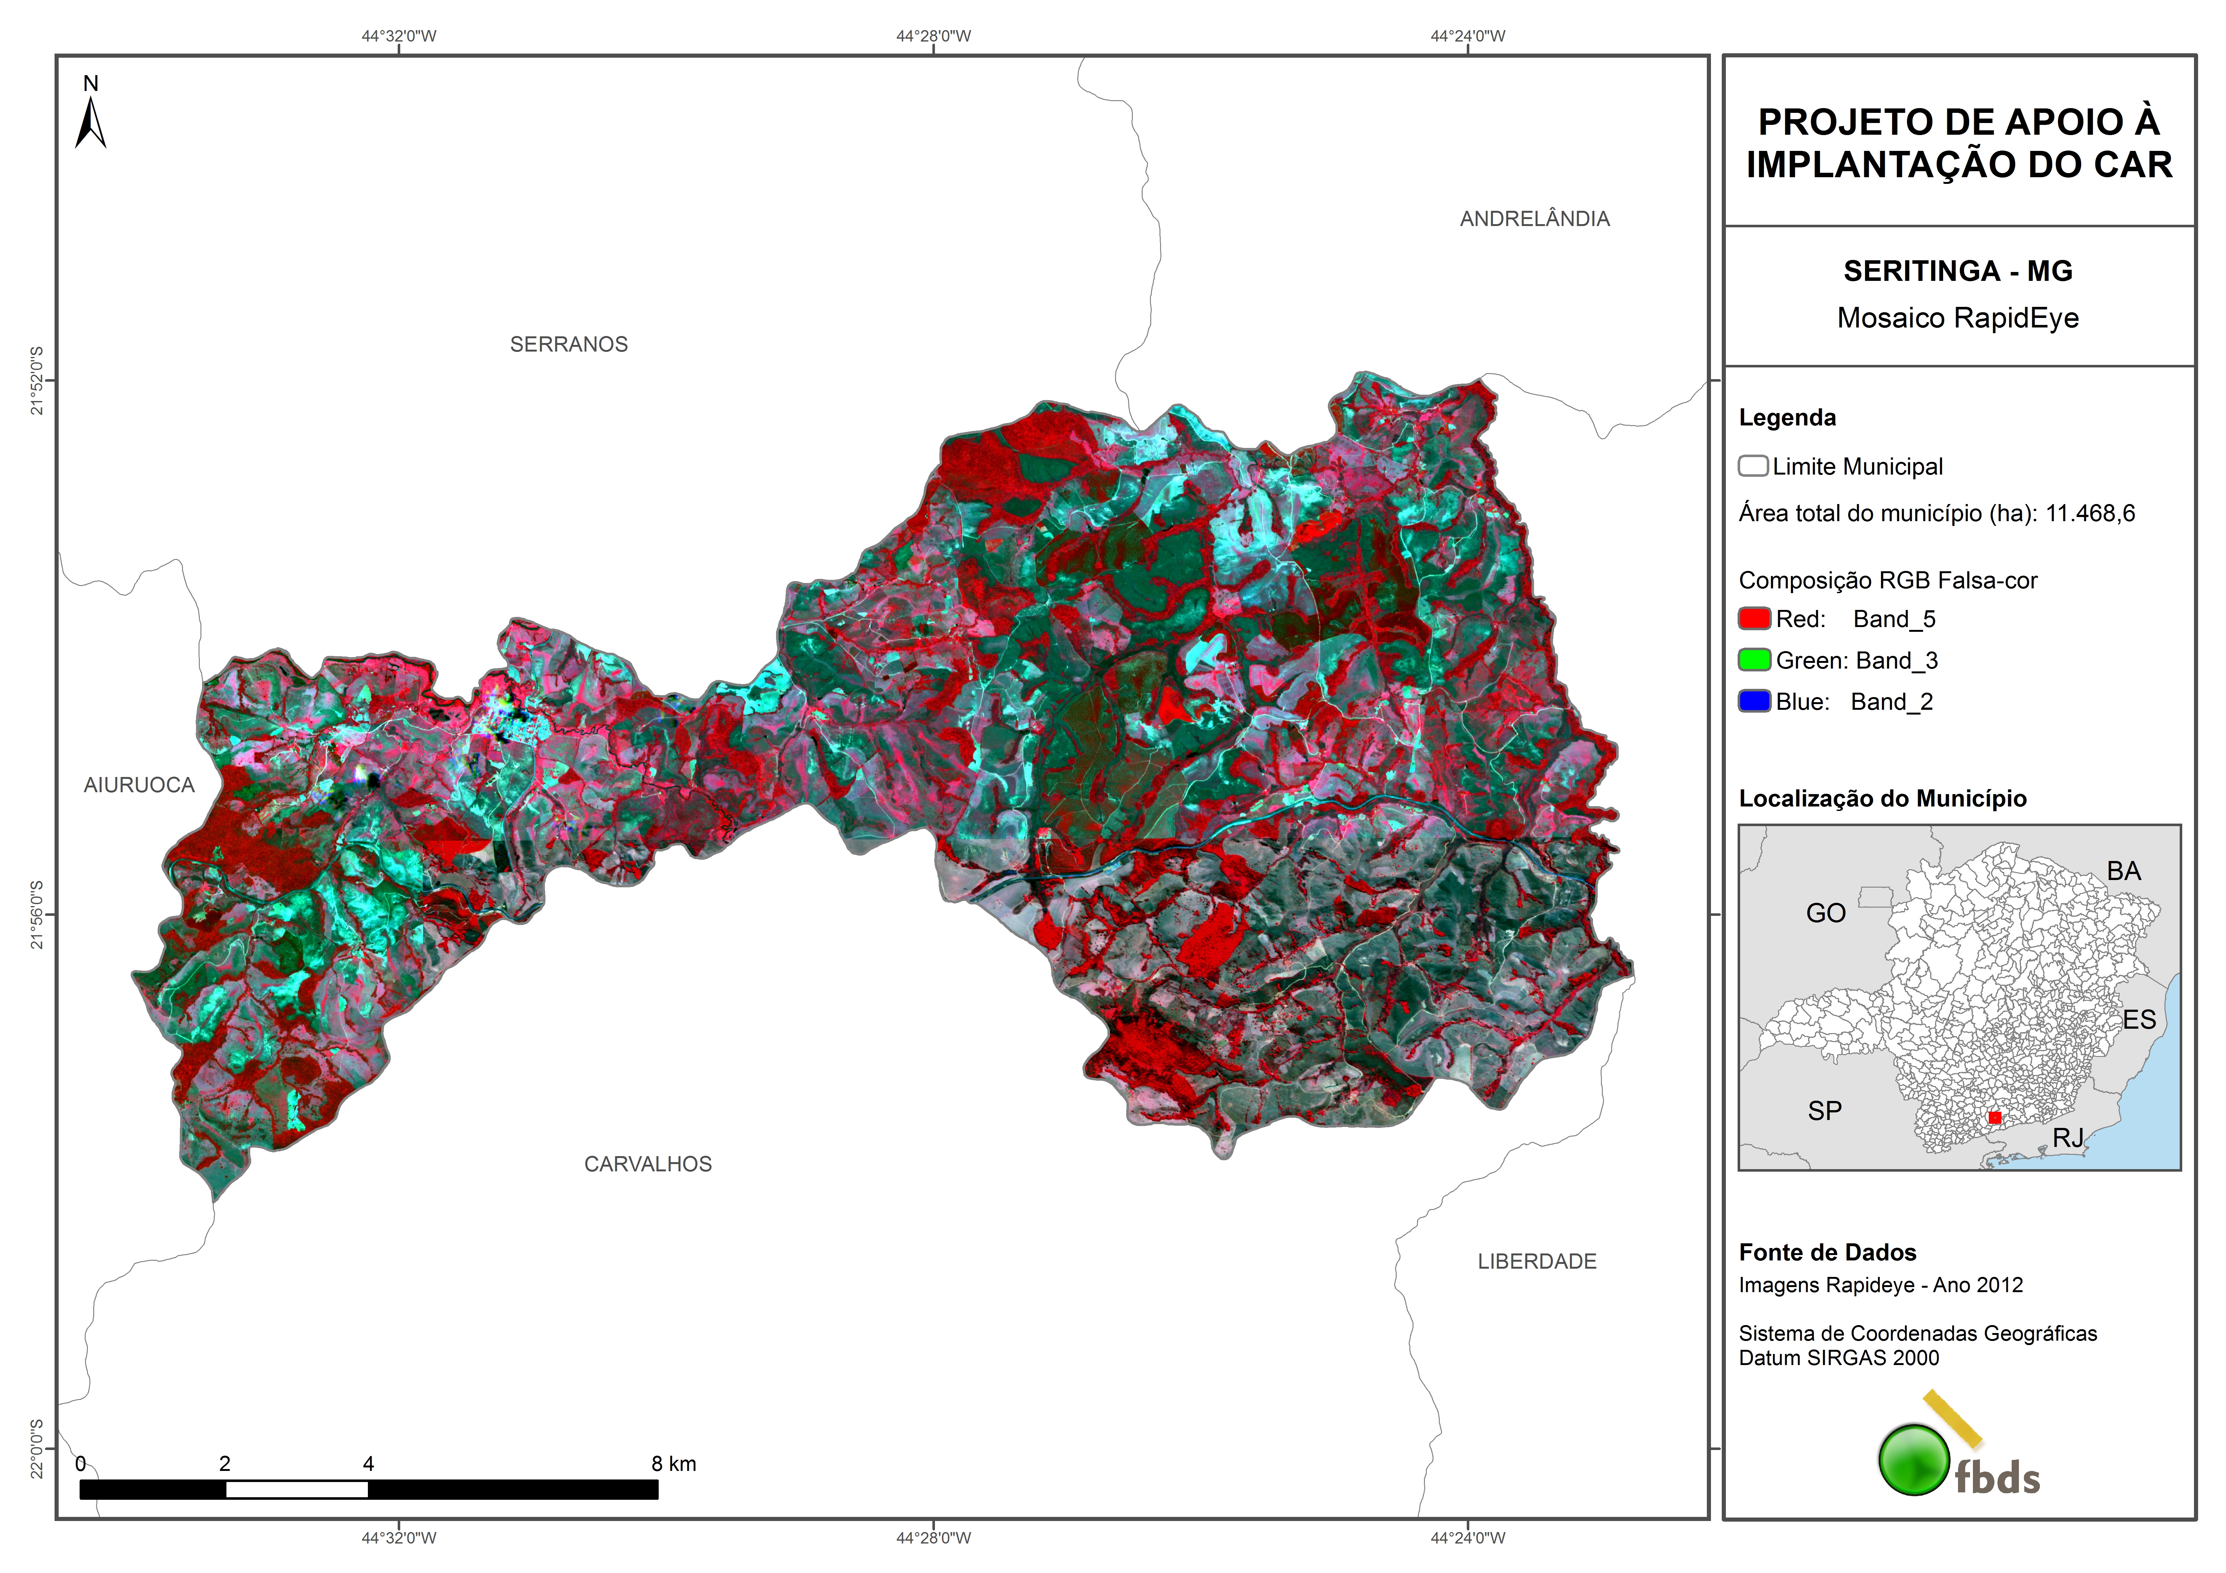Click the CARVALHOS municipality label
The height and width of the screenshot is (1573, 2226).
(648, 1164)
